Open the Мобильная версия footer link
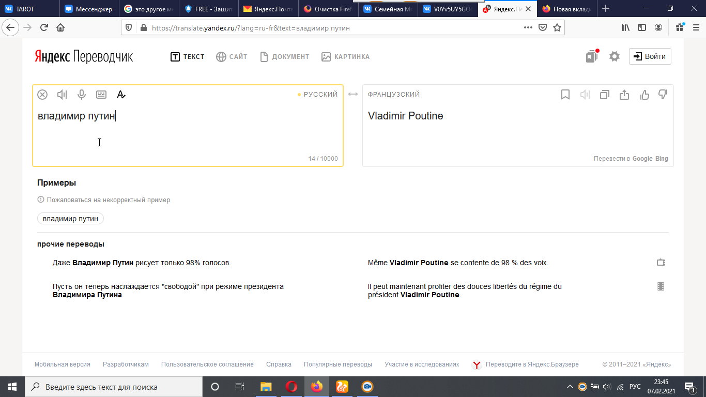Screen dimensions: 706x397 click(x=63, y=364)
